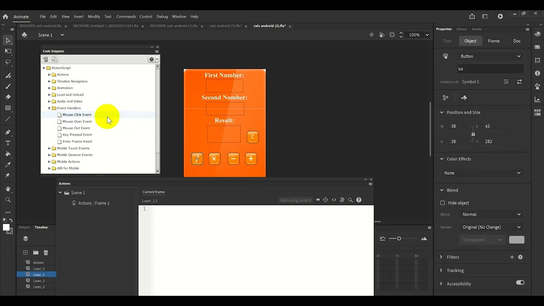Click the timeline zoom slider handle
The height and width of the screenshot is (306, 544).
click(x=399, y=238)
